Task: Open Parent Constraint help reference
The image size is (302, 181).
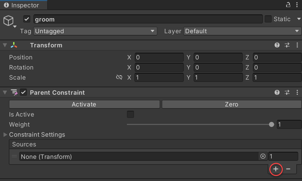Action: [277, 92]
